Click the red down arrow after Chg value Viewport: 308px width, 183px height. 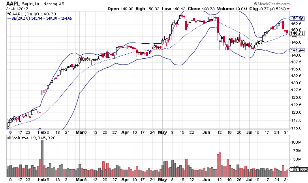[288, 9]
